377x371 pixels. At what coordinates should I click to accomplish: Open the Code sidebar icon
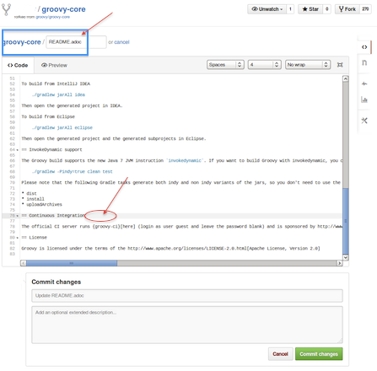pos(364,47)
